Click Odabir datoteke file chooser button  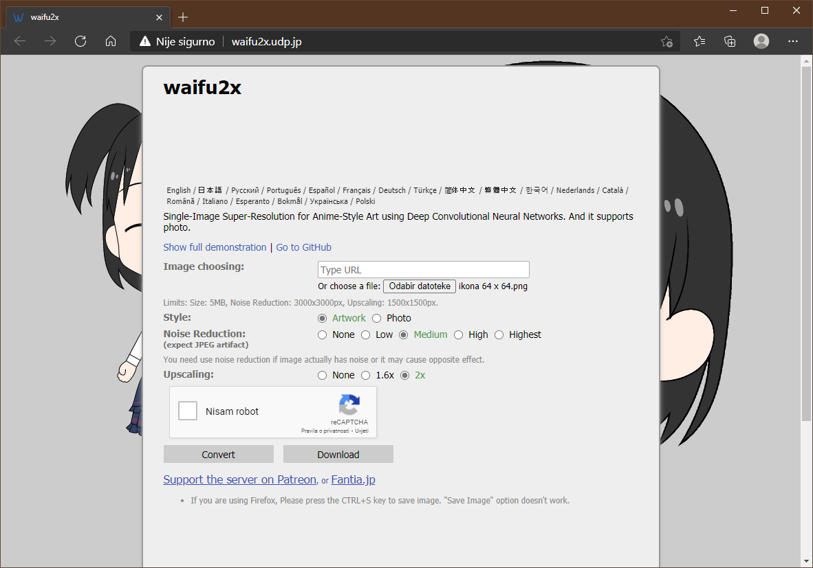point(420,286)
